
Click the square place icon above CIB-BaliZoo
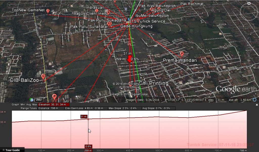pos(50,64)
